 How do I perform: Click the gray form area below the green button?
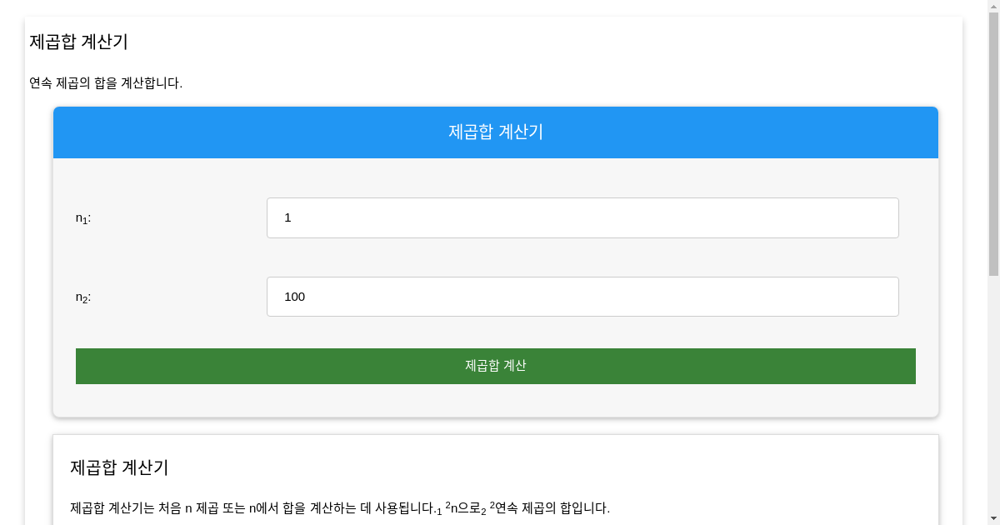496,401
